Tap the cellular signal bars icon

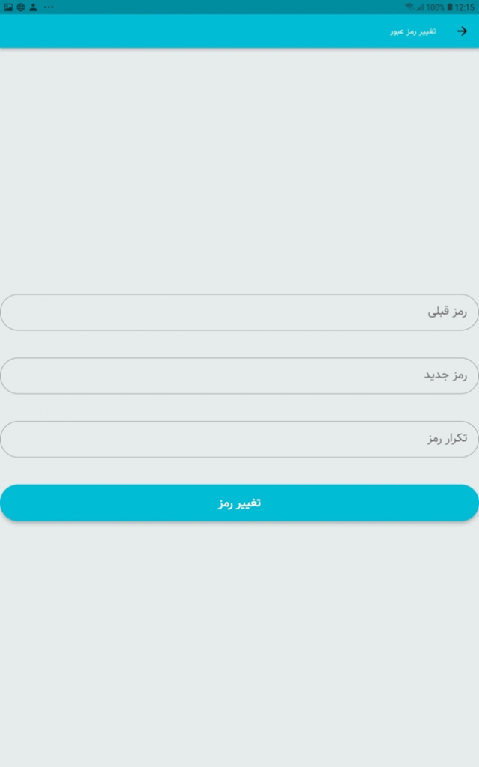[x=420, y=7]
